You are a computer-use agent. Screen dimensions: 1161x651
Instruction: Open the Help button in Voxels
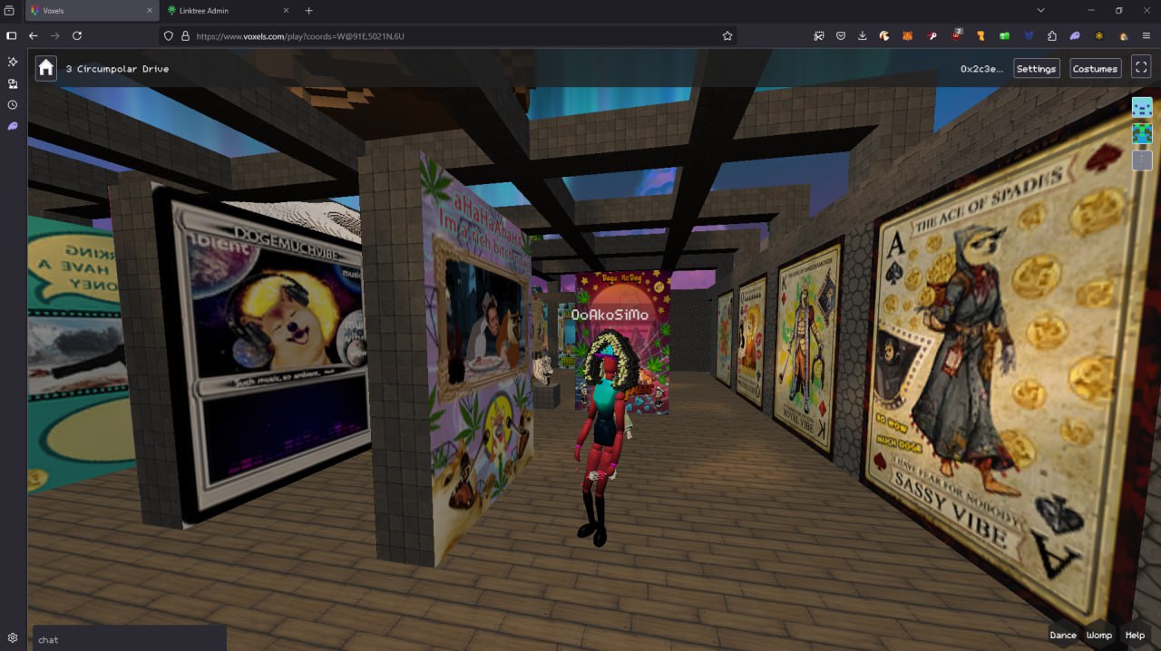click(x=1135, y=635)
